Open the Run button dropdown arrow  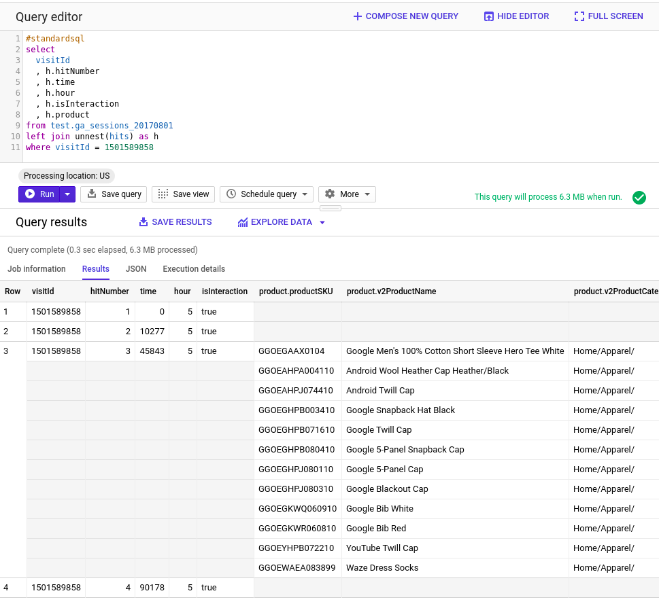(66, 194)
